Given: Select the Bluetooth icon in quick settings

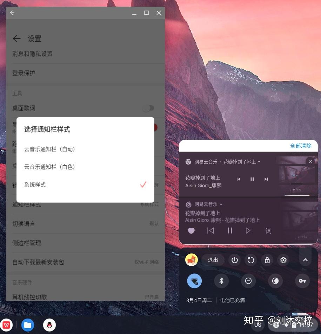Looking at the screenshot, I should (x=221, y=281).
